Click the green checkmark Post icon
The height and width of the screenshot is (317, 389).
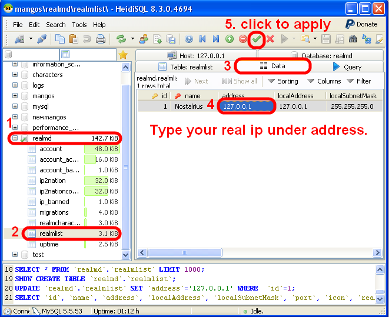pyautogui.click(x=257, y=39)
